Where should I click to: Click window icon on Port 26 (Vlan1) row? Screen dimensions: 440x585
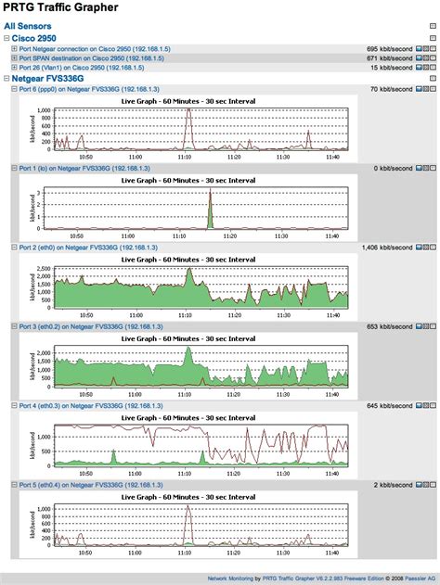click(x=433, y=68)
